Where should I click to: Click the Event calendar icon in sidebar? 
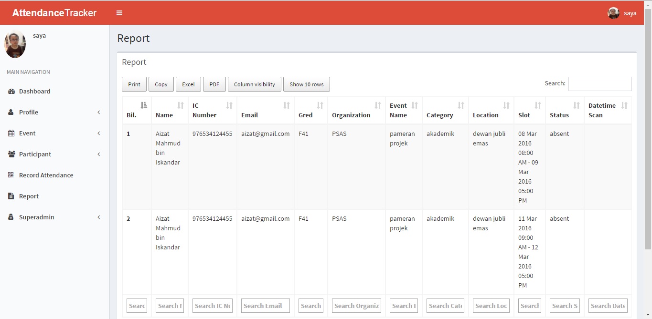[x=11, y=133]
